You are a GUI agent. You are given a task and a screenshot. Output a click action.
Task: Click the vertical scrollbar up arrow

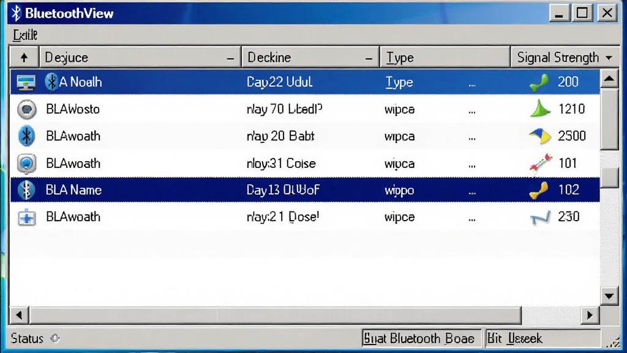pos(609,79)
